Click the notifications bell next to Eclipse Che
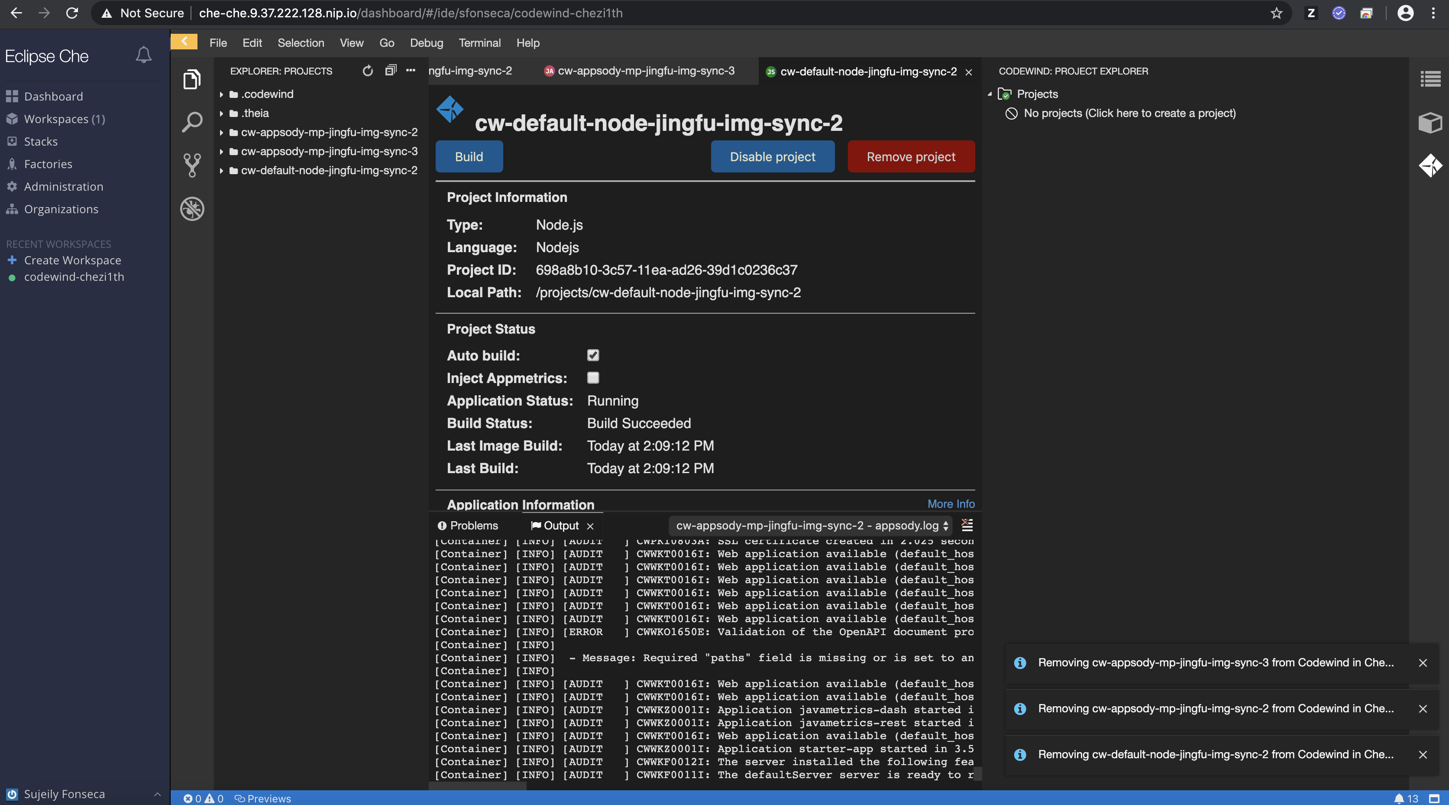The height and width of the screenshot is (805, 1449). point(143,55)
